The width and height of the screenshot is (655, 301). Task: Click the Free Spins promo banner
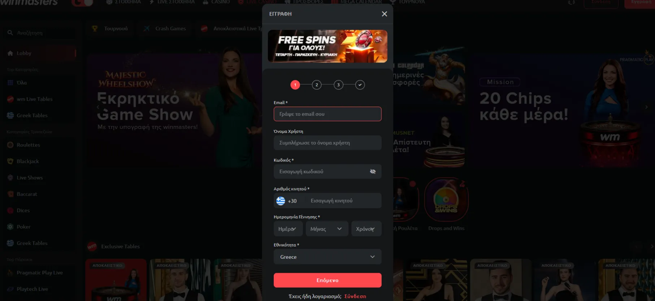pyautogui.click(x=327, y=46)
